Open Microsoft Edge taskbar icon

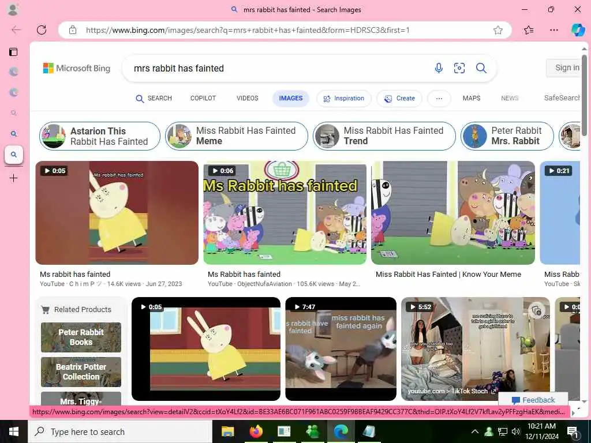(341, 431)
